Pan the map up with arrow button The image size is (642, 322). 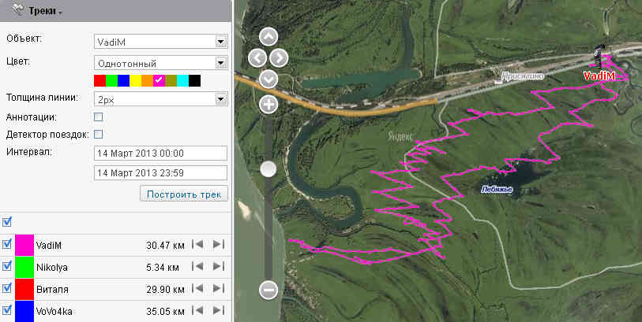pos(268,36)
